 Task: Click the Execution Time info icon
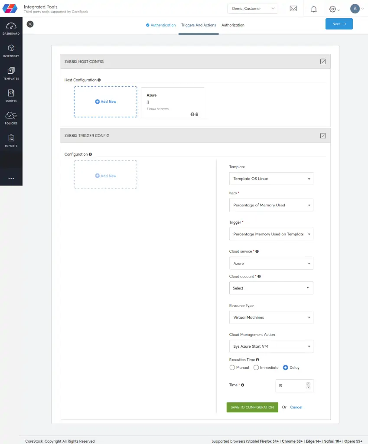click(257, 359)
